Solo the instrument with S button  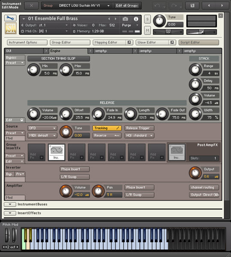click(x=147, y=19)
